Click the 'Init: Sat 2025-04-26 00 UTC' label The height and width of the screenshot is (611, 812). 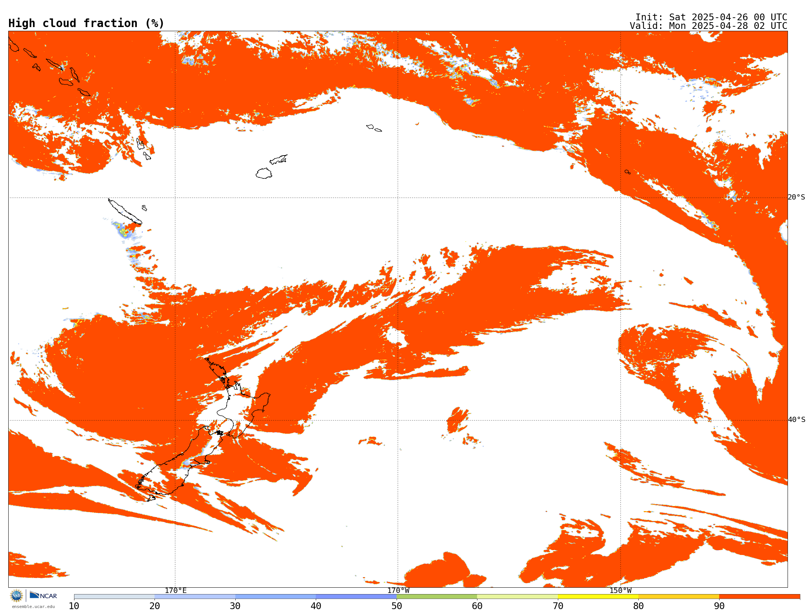711,17
